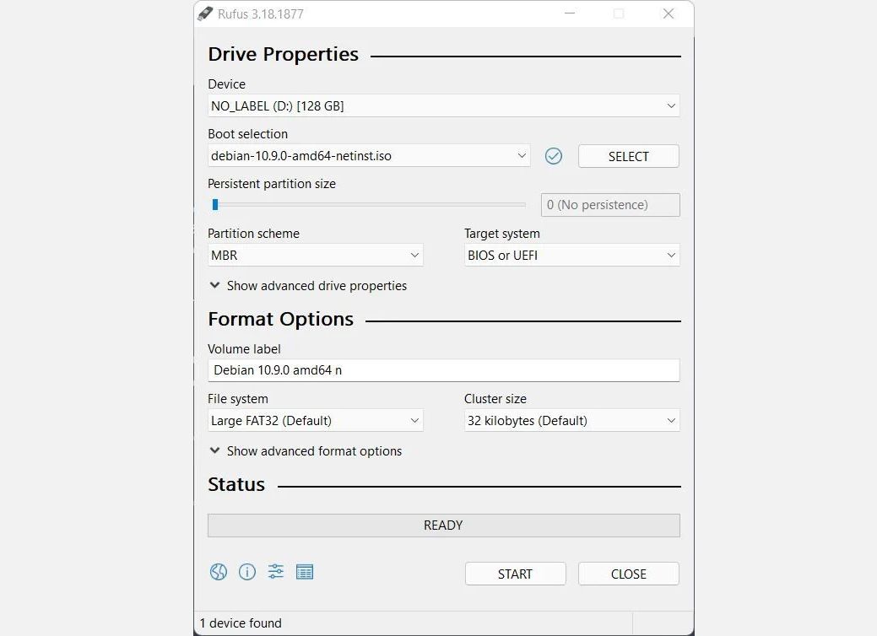The width and height of the screenshot is (877, 636).
Task: Open the application settings sliders icon
Action: [276, 572]
